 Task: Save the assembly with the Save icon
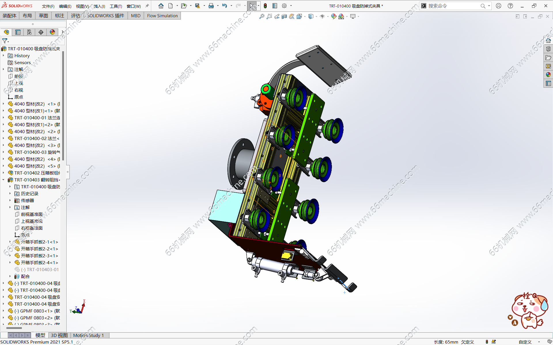(x=197, y=6)
